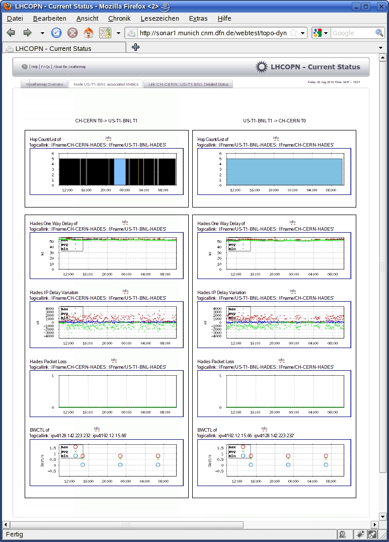Open Info for left Hades IP Delay Variation
389x542 pixels.
[125, 291]
